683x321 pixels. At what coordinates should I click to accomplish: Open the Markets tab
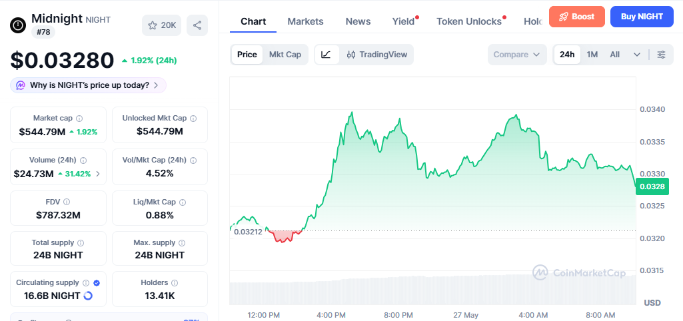tap(305, 21)
